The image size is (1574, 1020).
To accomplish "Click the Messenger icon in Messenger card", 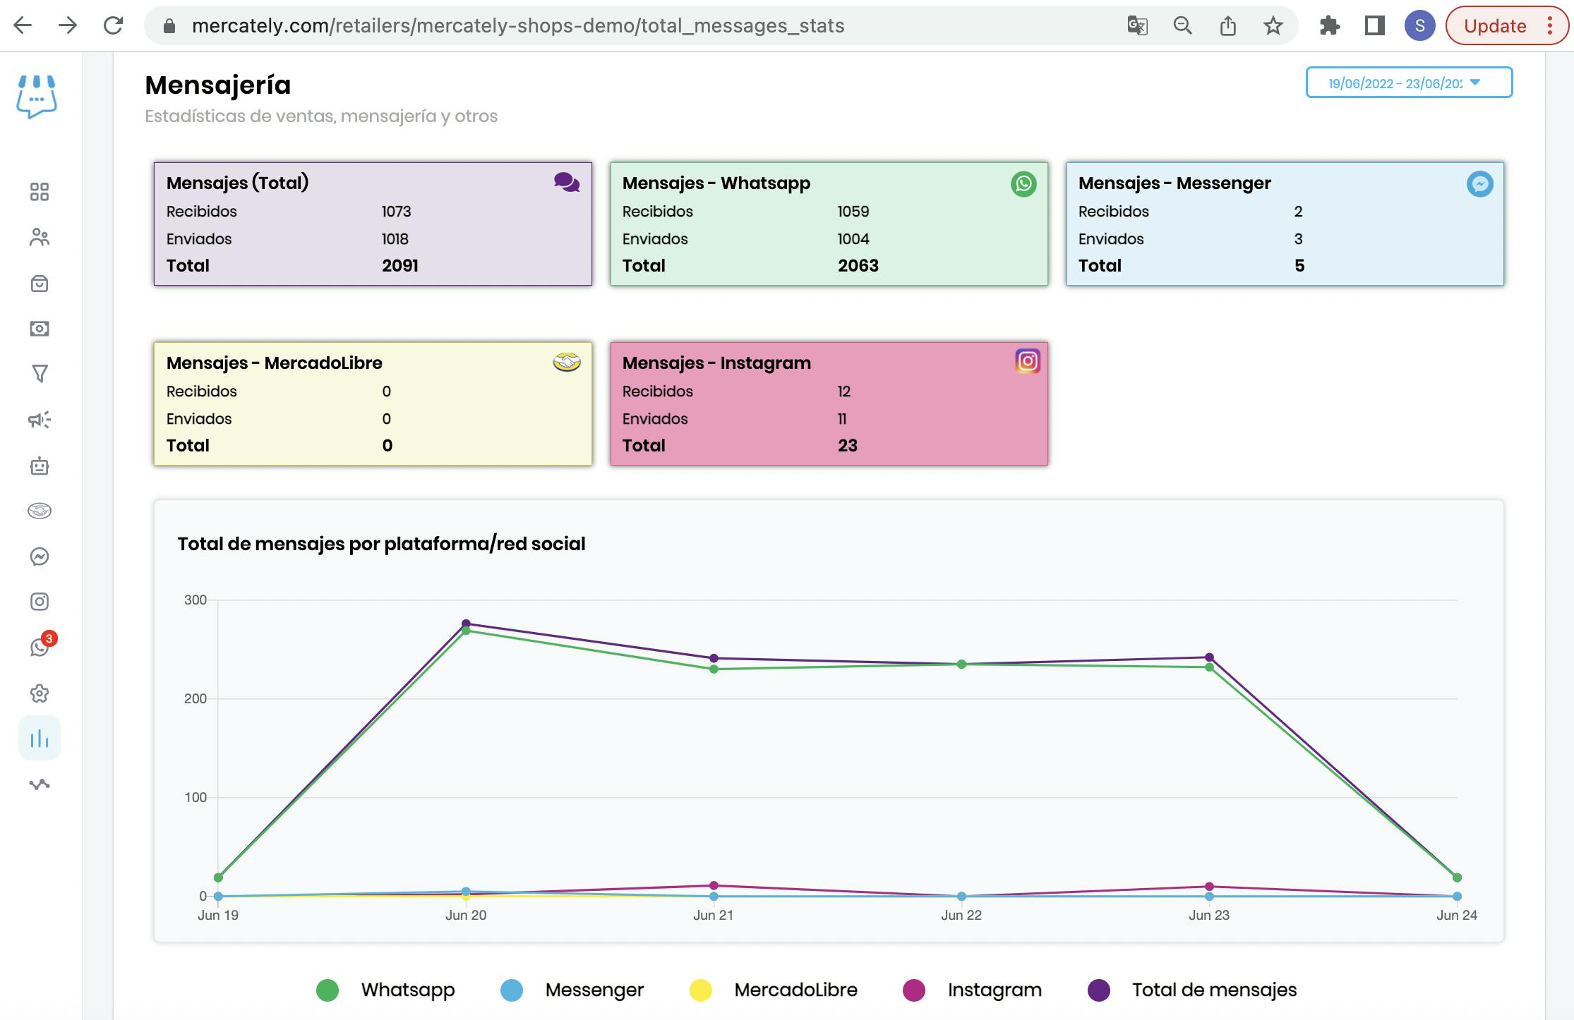I will coord(1479,184).
